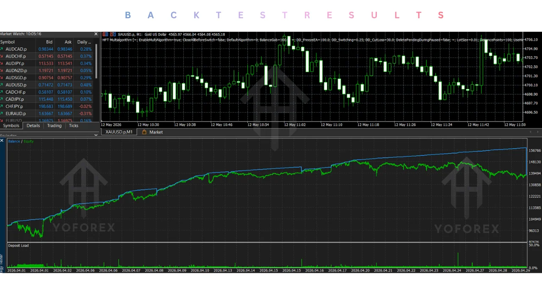
Task: Close the Strategy Tester graph panel
Action: [x=2, y=140]
